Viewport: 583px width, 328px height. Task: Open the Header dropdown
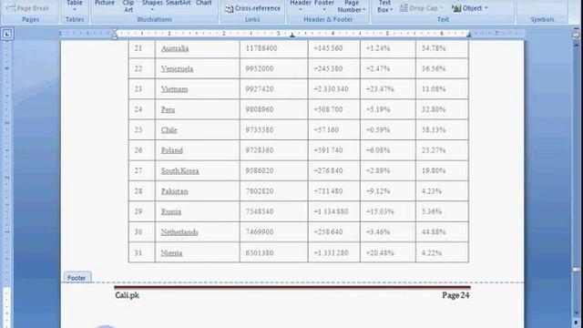(301, 5)
